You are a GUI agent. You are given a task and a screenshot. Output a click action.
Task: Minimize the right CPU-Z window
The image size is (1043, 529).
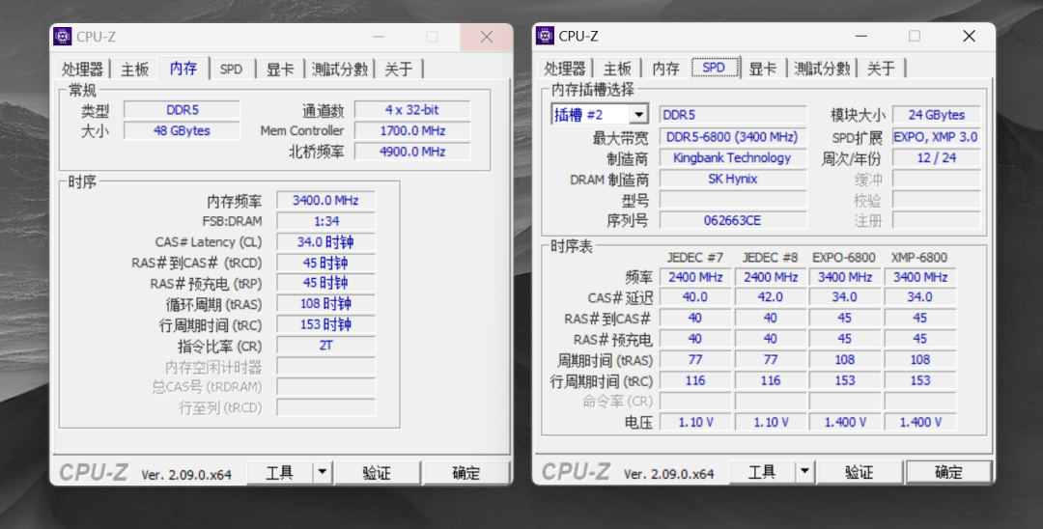[x=860, y=37]
